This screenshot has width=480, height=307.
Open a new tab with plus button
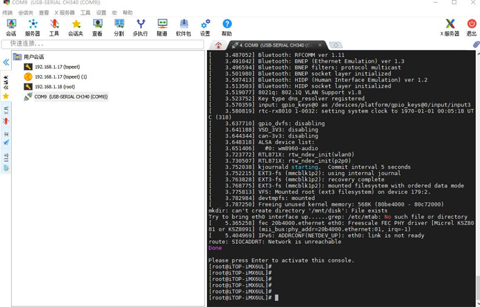pos(336,45)
